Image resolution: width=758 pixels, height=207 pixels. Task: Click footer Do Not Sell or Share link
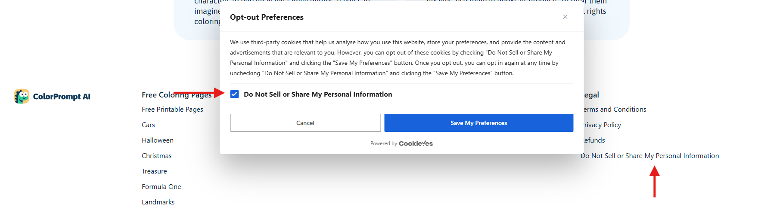[x=650, y=156]
